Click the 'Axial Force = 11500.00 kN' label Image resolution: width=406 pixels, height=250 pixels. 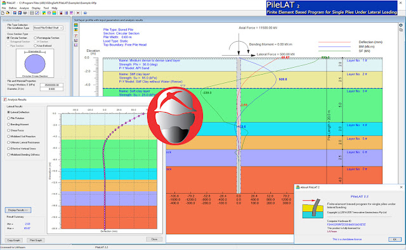tap(258, 28)
